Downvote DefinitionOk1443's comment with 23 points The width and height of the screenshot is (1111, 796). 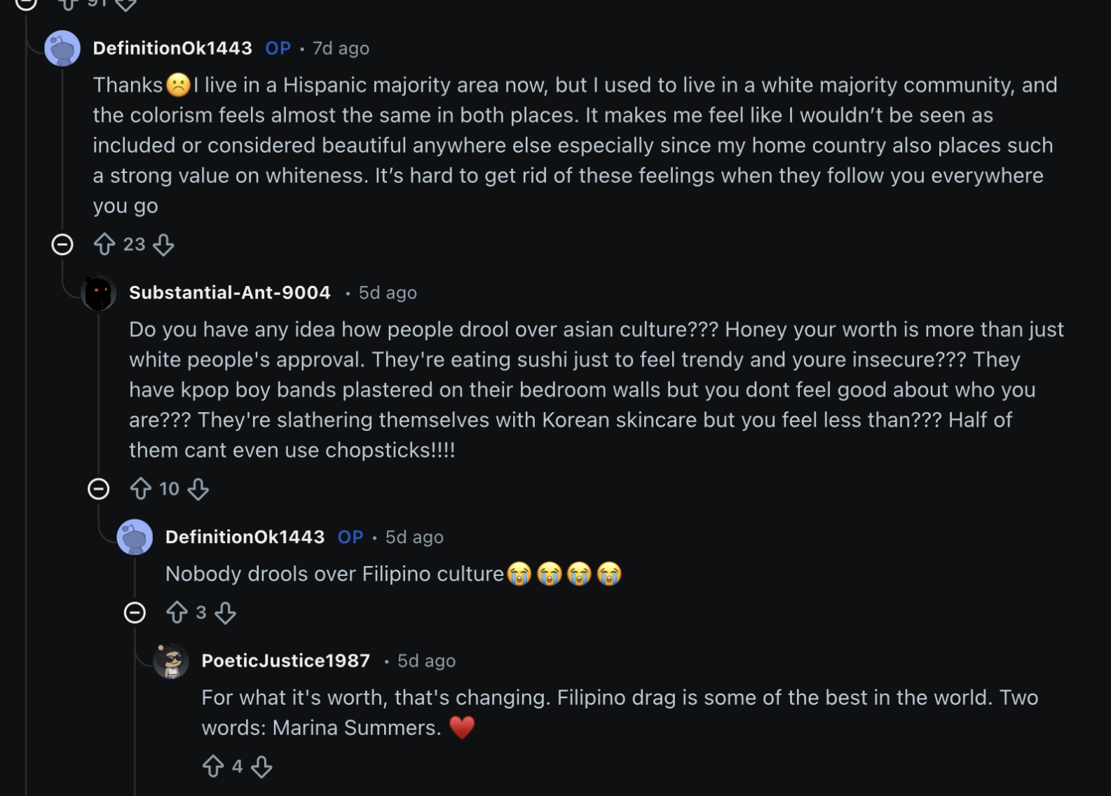tap(163, 245)
